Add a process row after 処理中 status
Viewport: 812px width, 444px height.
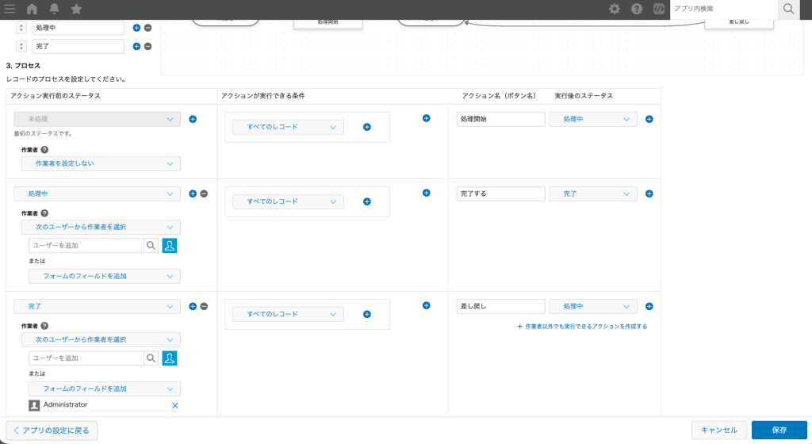(193, 193)
